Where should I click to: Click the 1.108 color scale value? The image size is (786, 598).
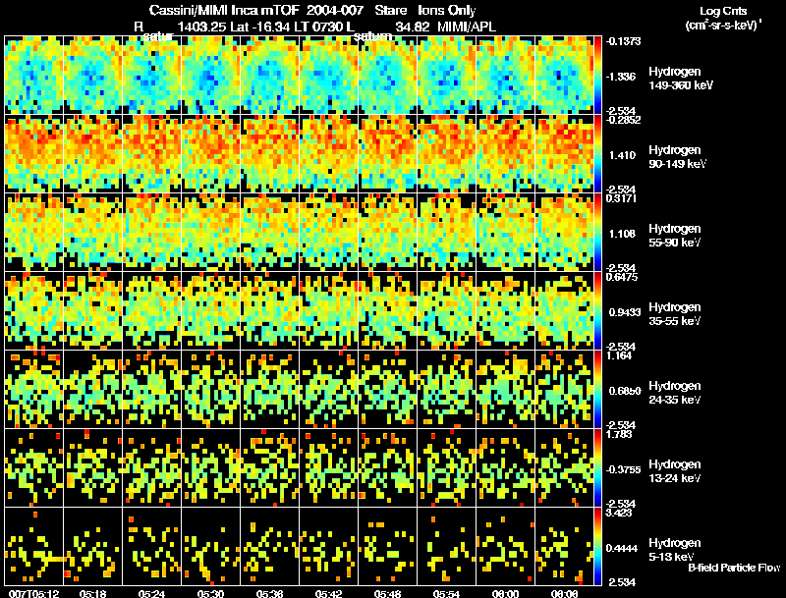(622, 234)
